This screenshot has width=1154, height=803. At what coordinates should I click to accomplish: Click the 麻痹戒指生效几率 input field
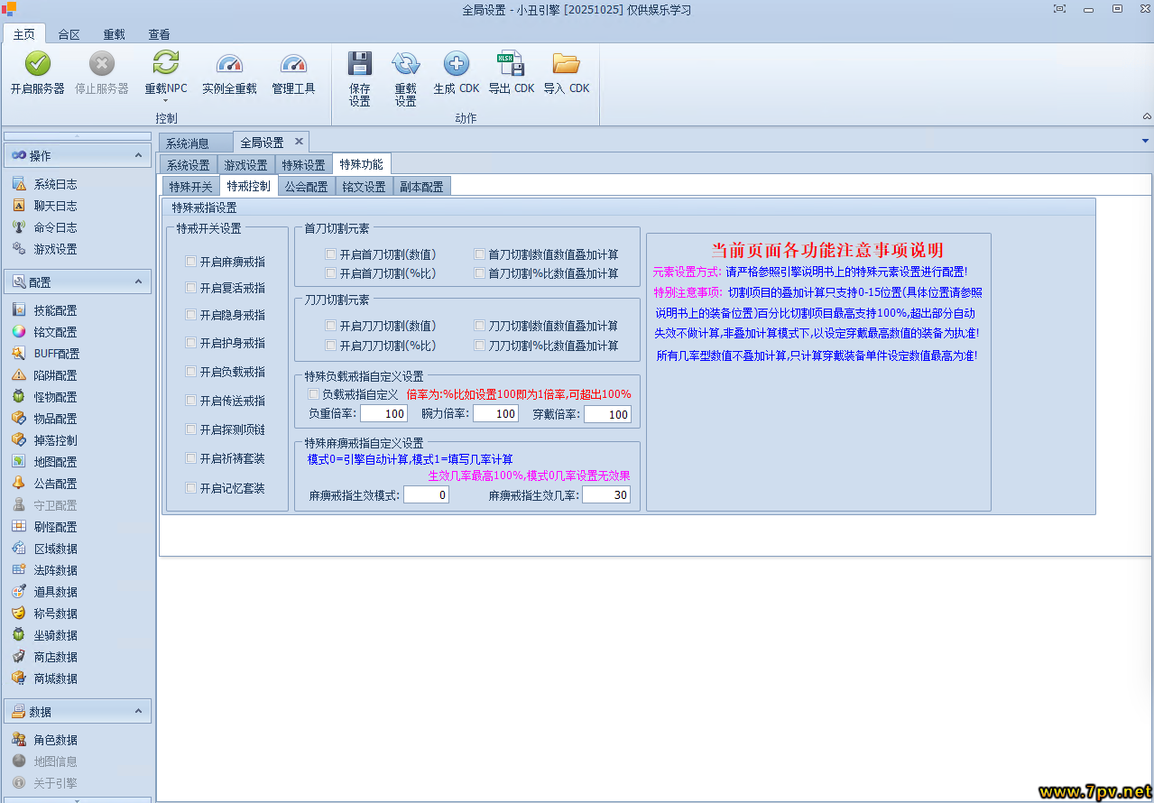pos(605,494)
